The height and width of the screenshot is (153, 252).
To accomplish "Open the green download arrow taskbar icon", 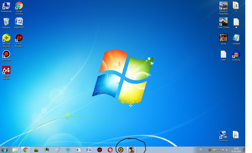I will point(68,150).
